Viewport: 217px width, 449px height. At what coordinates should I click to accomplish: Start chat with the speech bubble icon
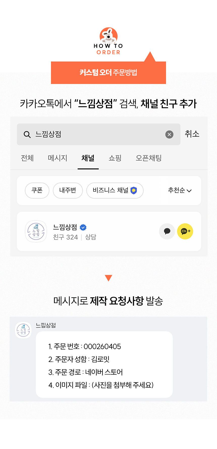point(167,231)
